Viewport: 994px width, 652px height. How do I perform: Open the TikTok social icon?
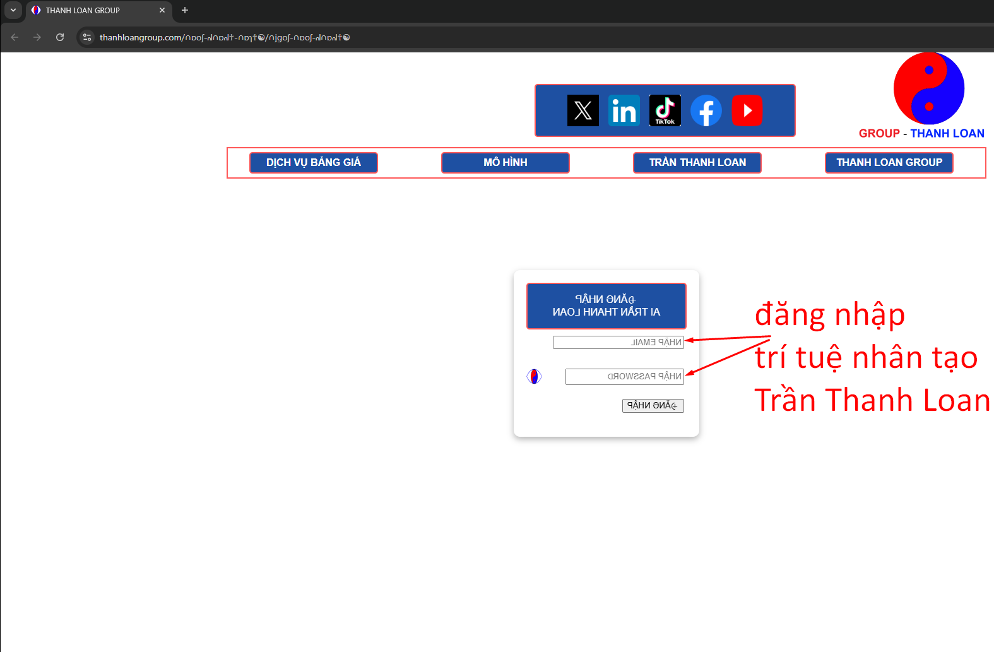pyautogui.click(x=665, y=110)
